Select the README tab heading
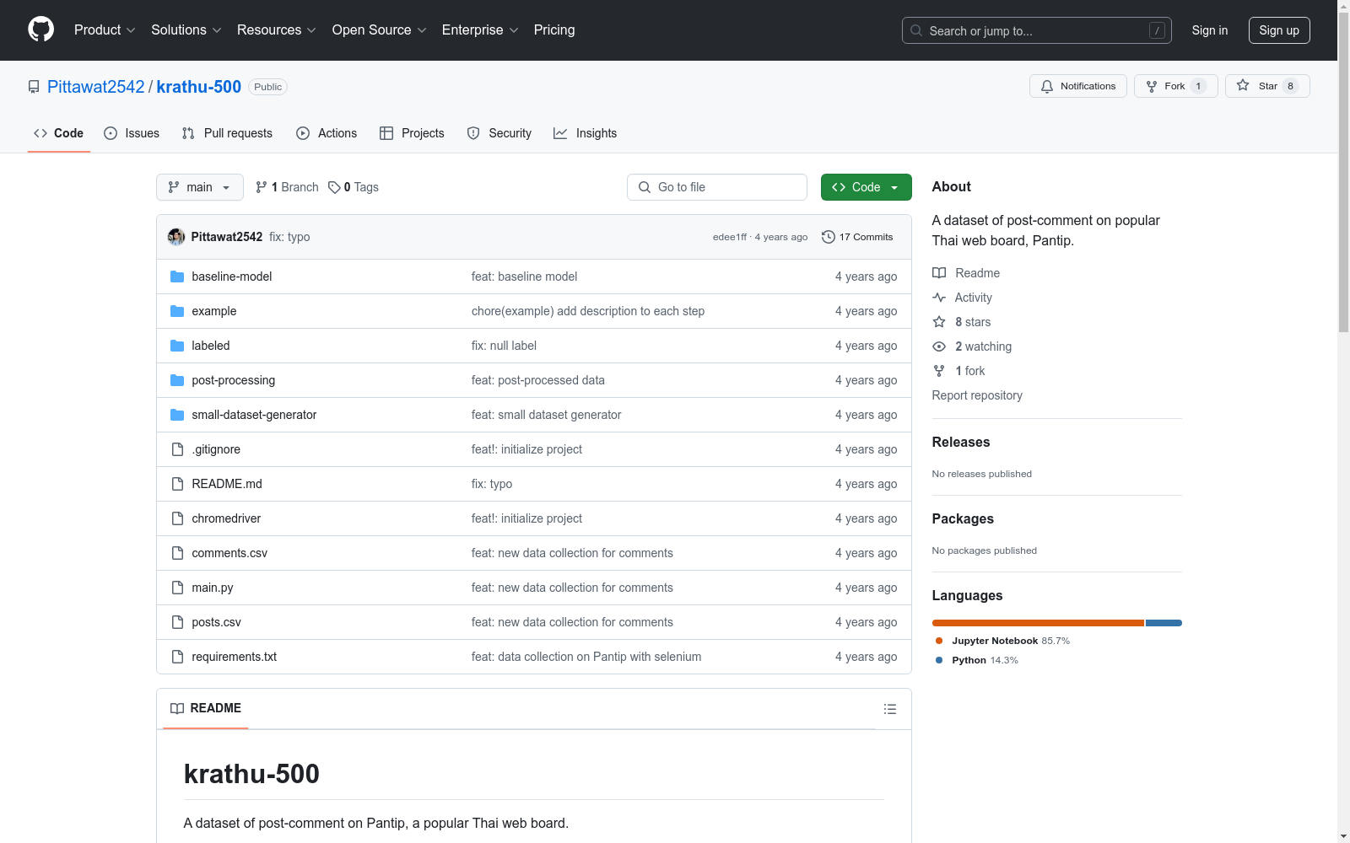Image resolution: width=1350 pixels, height=843 pixels. pos(206,708)
